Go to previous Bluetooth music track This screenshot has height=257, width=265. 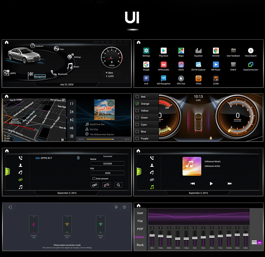193,183
